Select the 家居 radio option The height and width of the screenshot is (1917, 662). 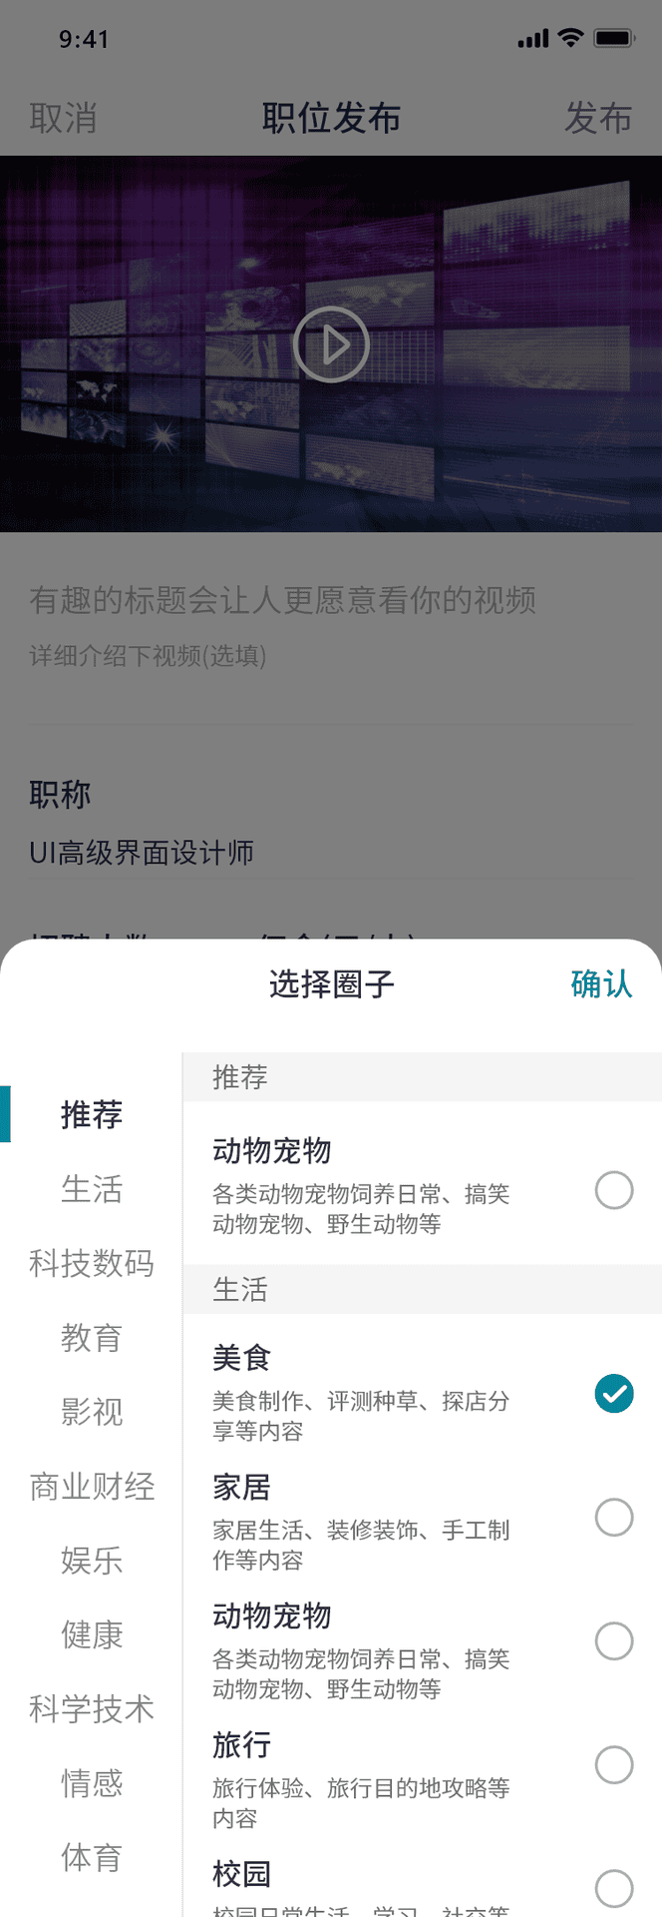pos(614,1518)
